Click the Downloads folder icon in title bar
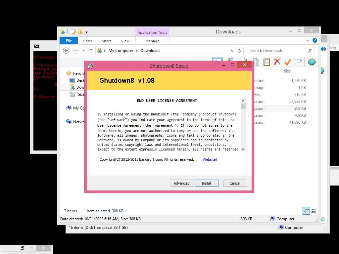339x254 pixels. pyautogui.click(x=62, y=31)
